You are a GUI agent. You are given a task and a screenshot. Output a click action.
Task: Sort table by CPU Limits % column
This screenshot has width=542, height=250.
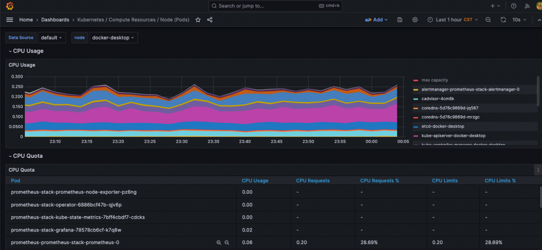pos(500,181)
